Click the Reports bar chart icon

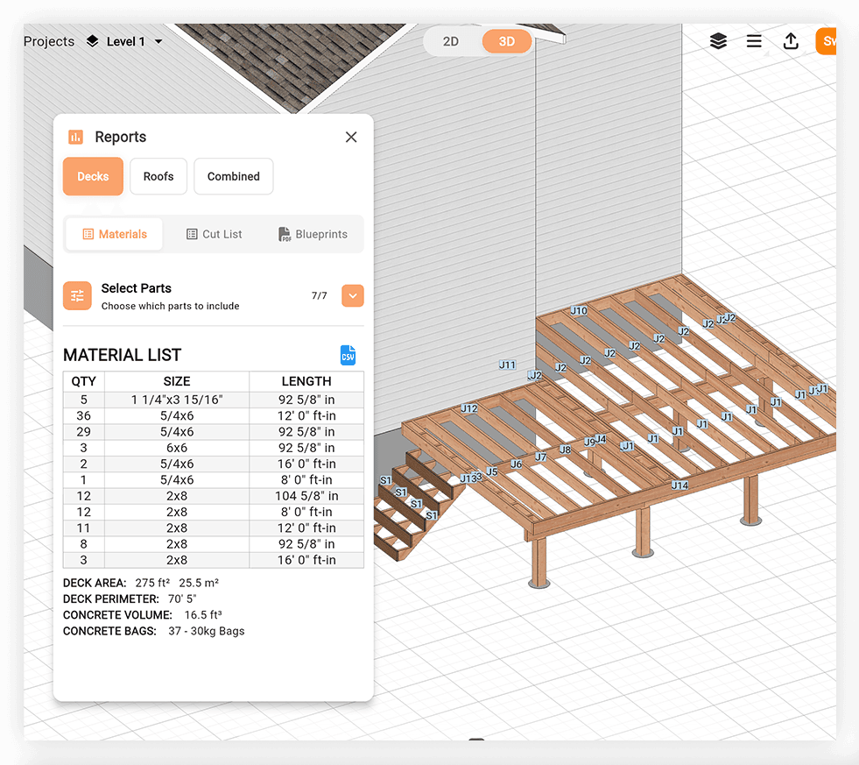(x=77, y=137)
